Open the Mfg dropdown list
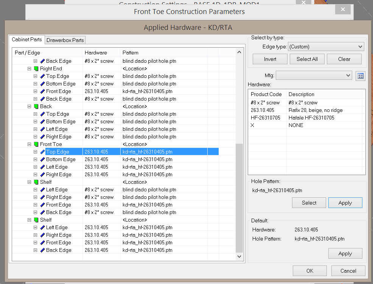Screen dimensions: 373x284 (314, 76)
